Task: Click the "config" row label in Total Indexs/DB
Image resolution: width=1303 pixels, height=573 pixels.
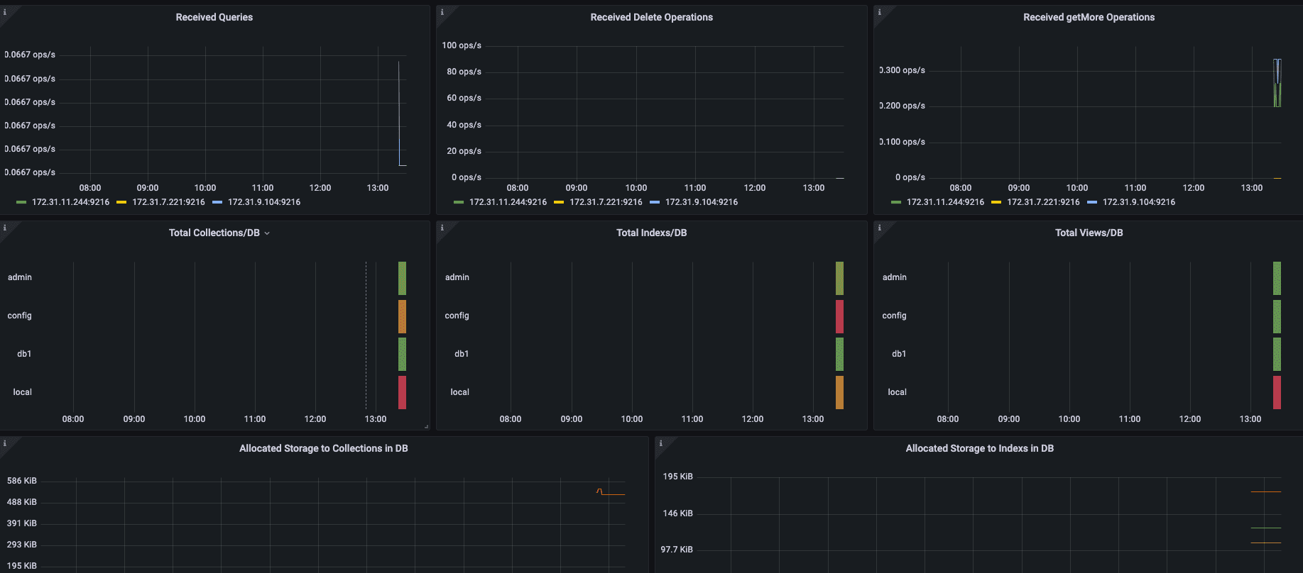Action: [457, 316]
